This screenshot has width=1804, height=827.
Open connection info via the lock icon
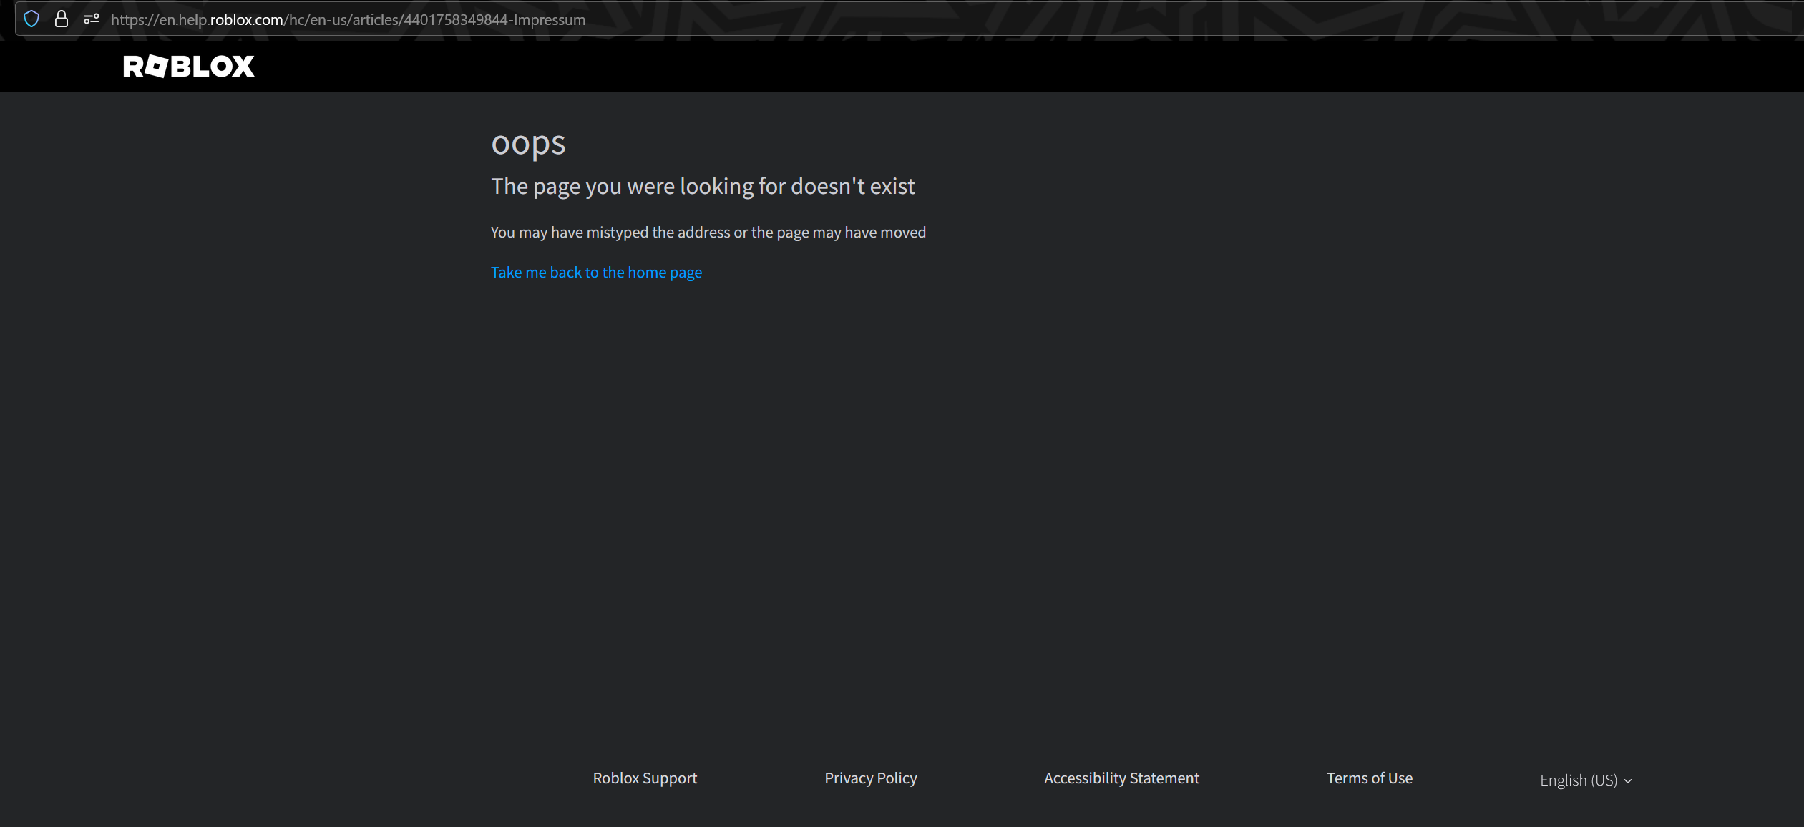pos(62,19)
